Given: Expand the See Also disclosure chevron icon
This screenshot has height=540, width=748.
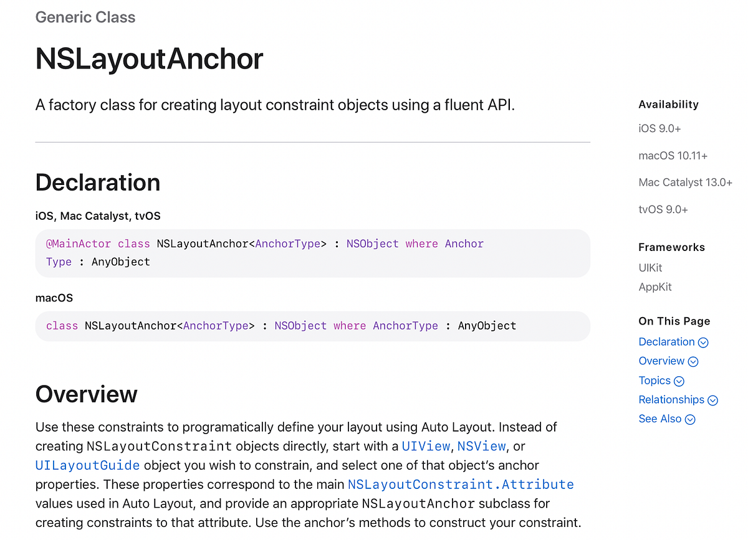Looking at the screenshot, I should (689, 419).
